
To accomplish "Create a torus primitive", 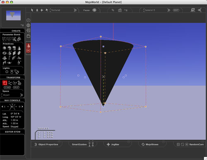I will (x=5, y=53).
